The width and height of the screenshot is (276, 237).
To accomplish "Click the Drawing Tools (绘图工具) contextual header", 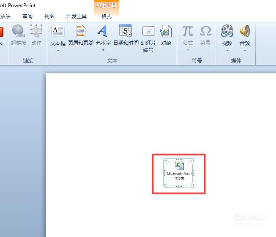I will (107, 5).
